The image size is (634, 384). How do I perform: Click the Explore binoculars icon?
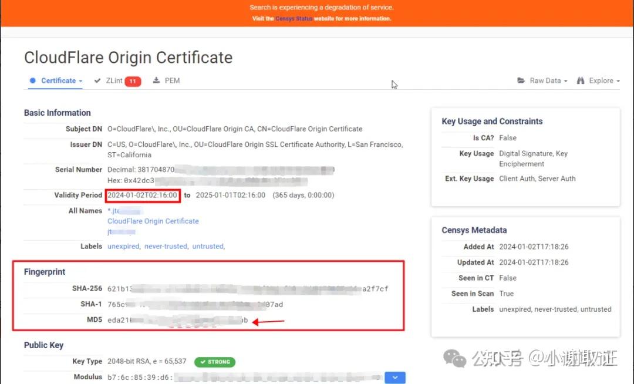point(581,80)
